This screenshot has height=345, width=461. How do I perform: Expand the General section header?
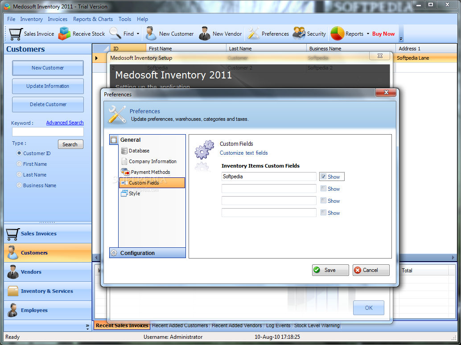tap(148, 140)
